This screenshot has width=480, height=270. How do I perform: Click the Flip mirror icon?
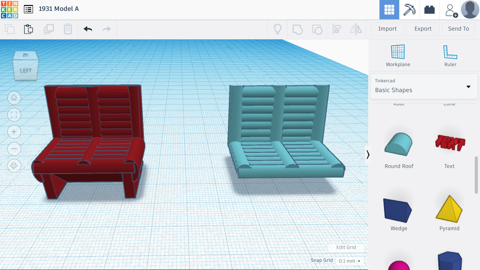(356, 29)
